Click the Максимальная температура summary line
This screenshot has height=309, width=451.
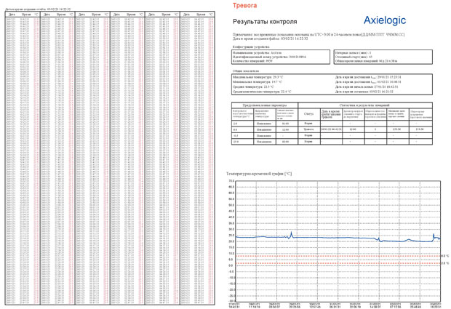point(258,77)
